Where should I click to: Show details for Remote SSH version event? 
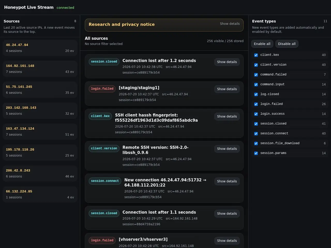(x=227, y=149)
